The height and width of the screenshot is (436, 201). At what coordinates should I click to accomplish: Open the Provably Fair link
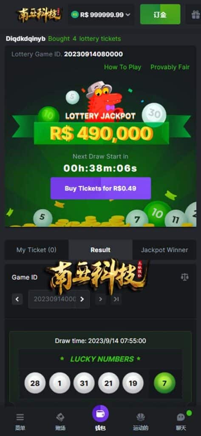pos(170,67)
